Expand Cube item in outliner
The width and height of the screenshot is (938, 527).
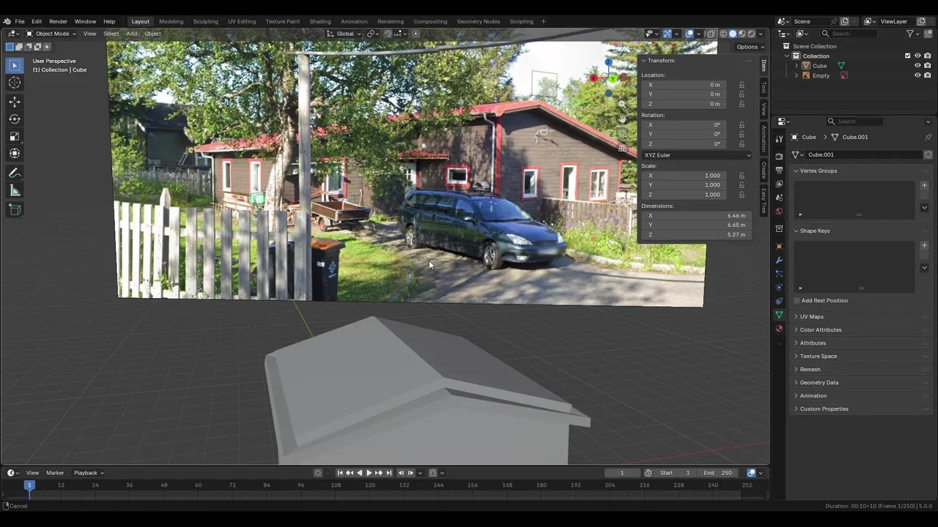[797, 66]
